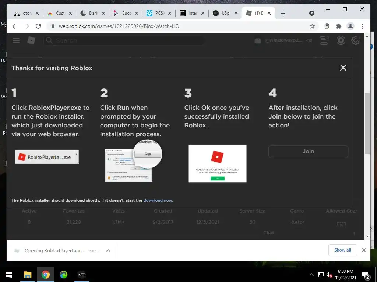The width and height of the screenshot is (377, 282).
Task: Click the mouse-shaped extension icon in toolbar
Action: coord(327,26)
